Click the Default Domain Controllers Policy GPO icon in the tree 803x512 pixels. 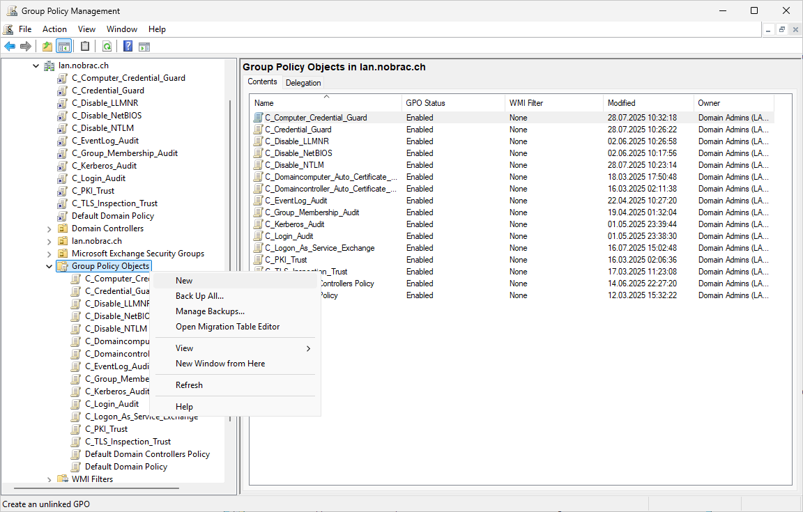76,454
